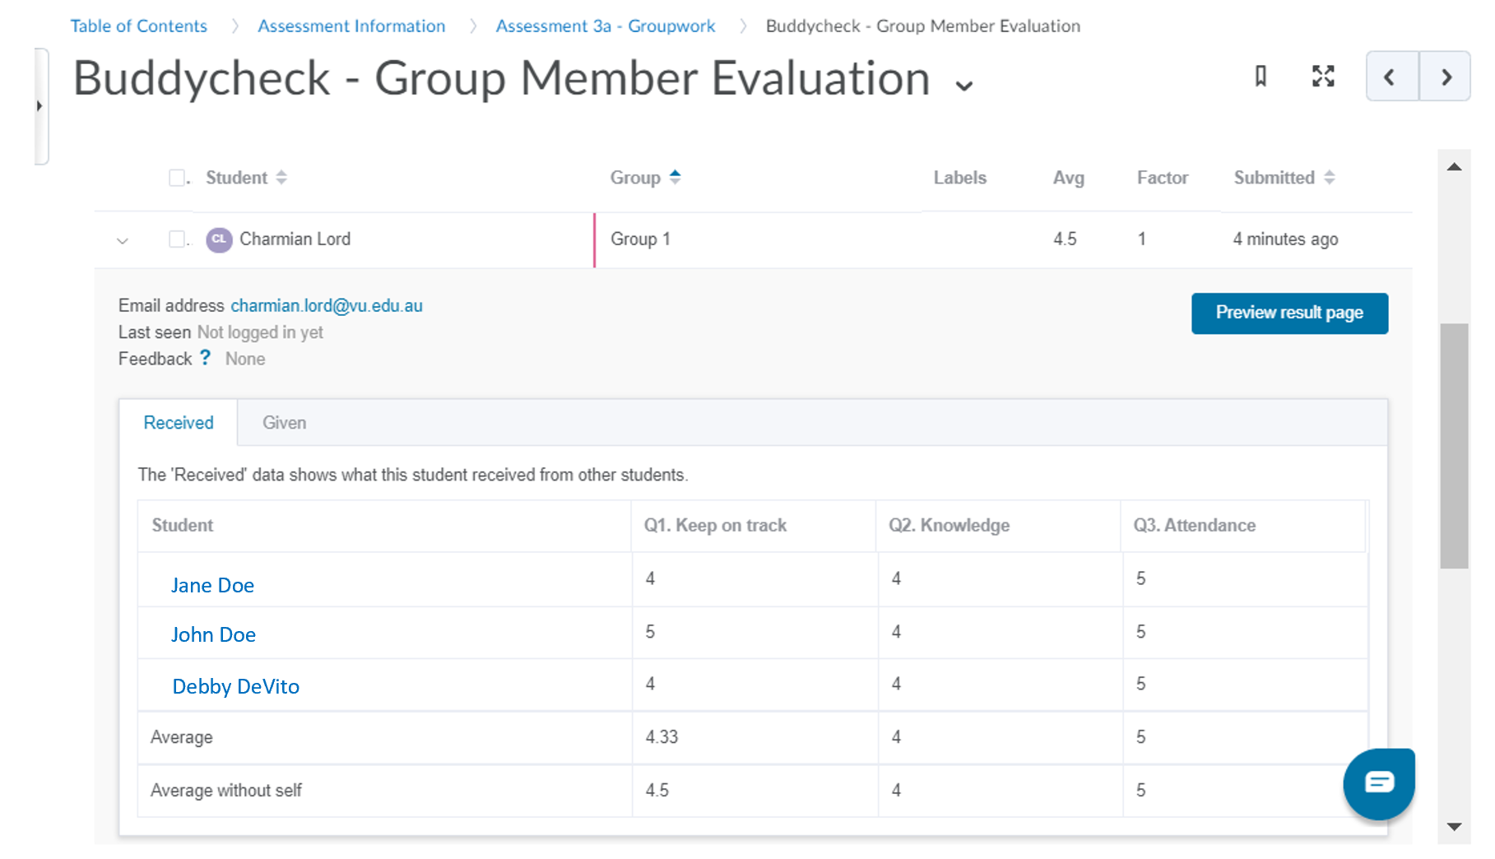Viewport: 1495px width, 859px height.
Task: Sort by the Student column
Action: pos(245,178)
